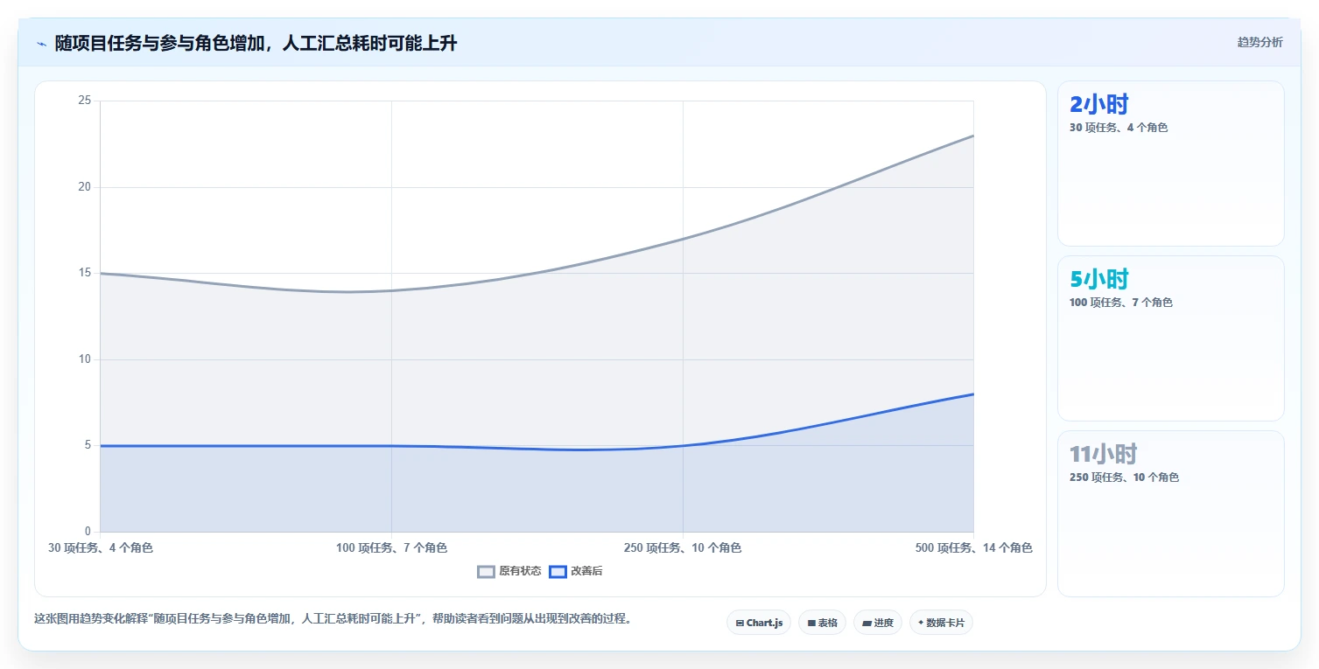Click the 30 项任务、4 个角色 card subtitle
The height and width of the screenshot is (669, 1319).
[x=1119, y=128]
